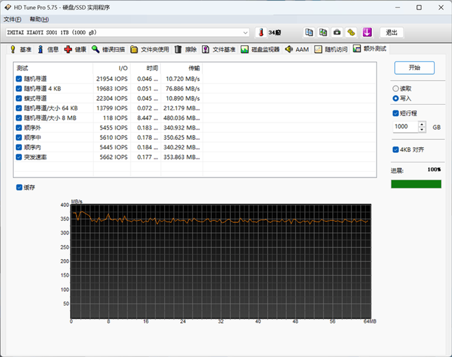Click the purple down-arrow icon
Viewport: 452px width, 357px height.
[x=367, y=32]
